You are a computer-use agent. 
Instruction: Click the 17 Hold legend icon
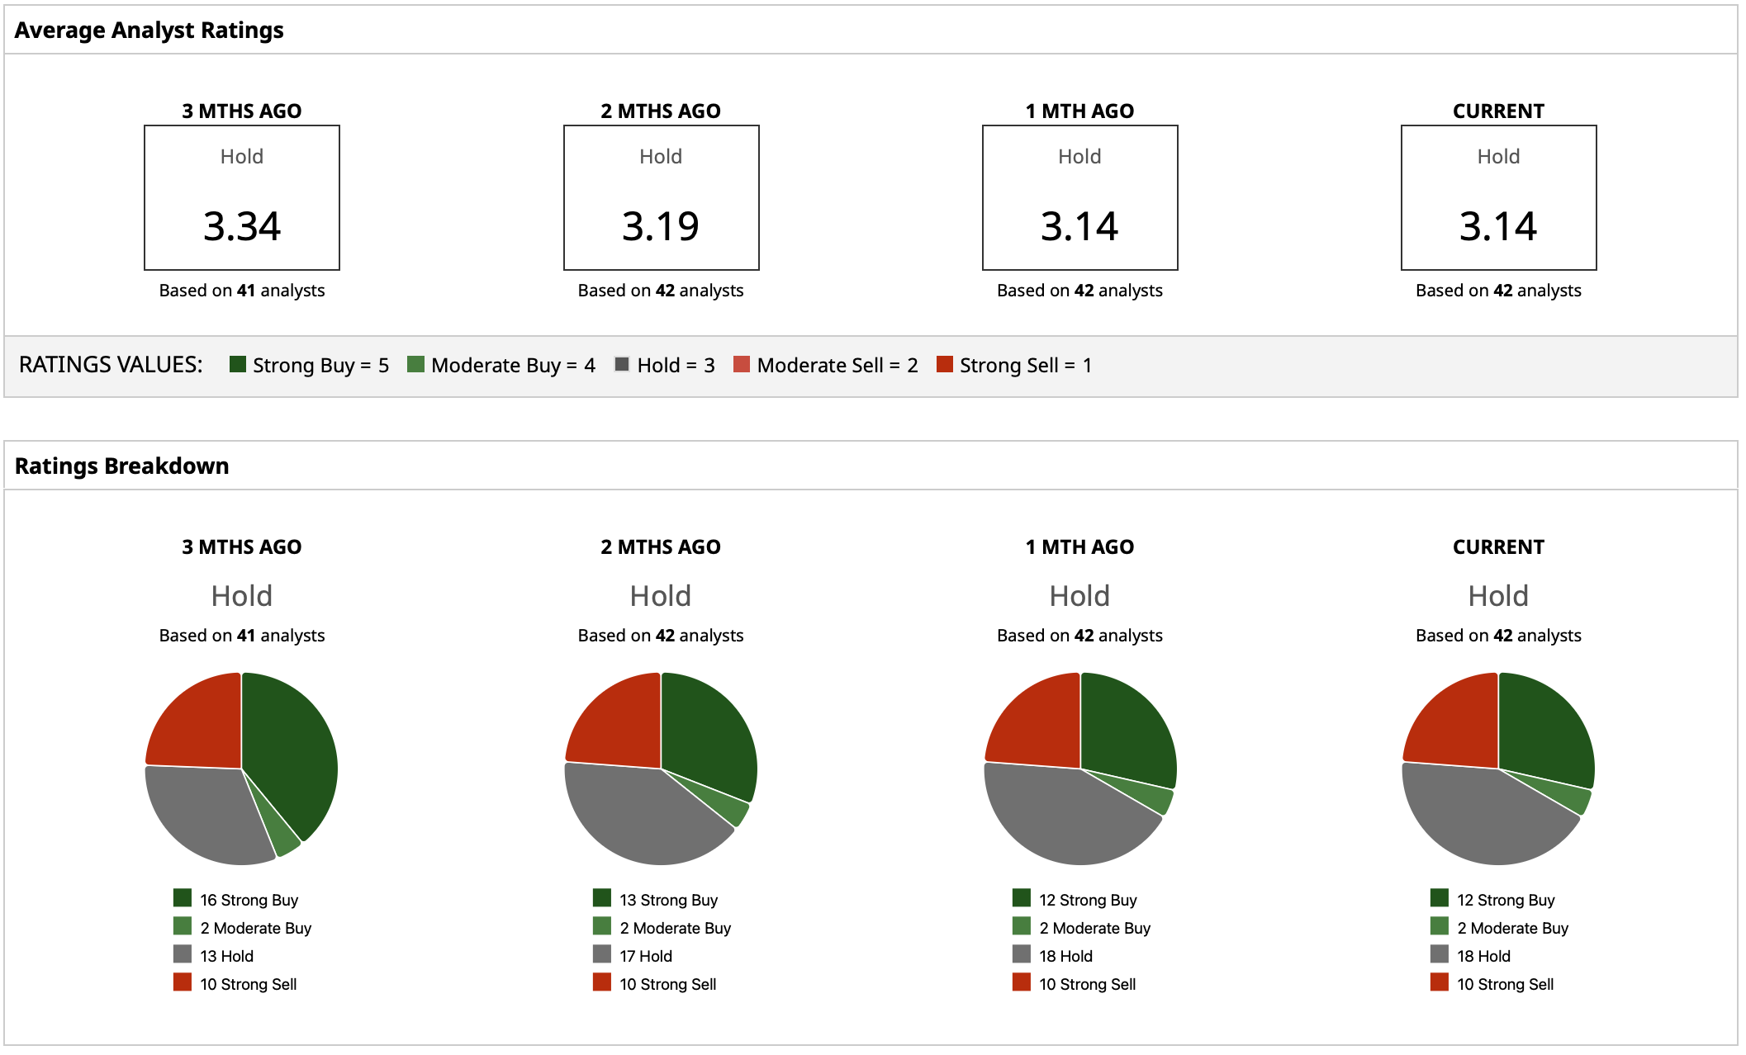point(602,954)
